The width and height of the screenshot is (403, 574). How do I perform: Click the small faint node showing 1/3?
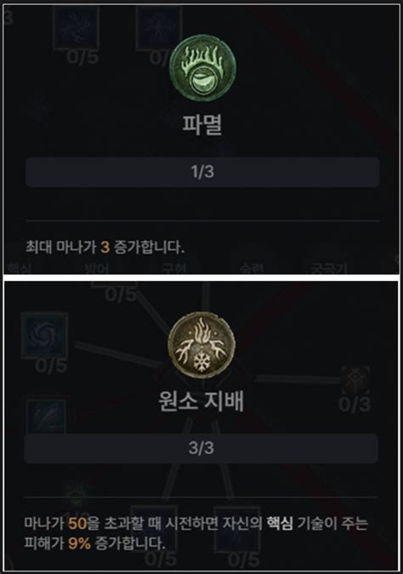point(76,493)
